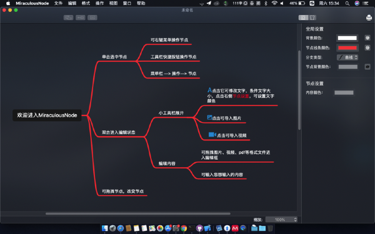Screen dimensions: 375x234
Task: Click the horizontal scrollbar under the canvas
Action: click(x=138, y=213)
